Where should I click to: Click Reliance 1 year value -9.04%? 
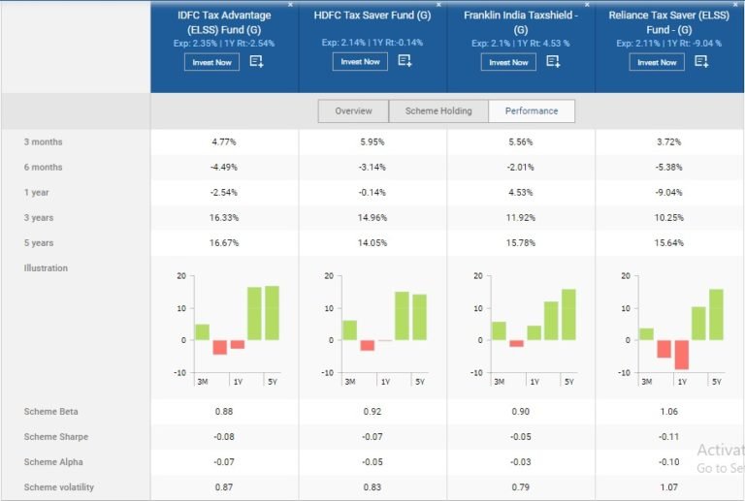(668, 193)
